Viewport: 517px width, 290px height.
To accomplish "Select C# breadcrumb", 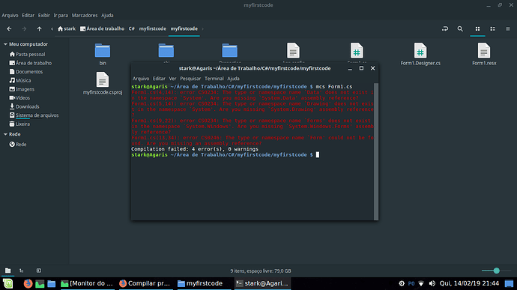I will [132, 28].
